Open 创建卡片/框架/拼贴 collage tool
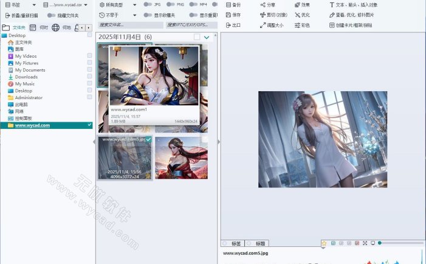 [x=351, y=26]
